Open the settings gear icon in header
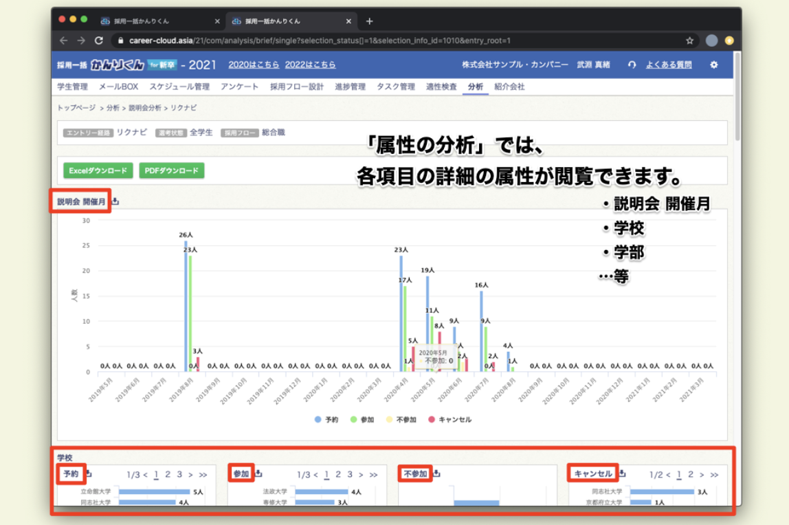The height and width of the screenshot is (525, 789). tap(713, 65)
